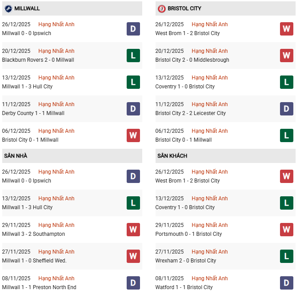Viewport: 296px width, 294px height.
Task: Click the D badge for Watford 1 - 1 Bristol City
Action: (286, 283)
